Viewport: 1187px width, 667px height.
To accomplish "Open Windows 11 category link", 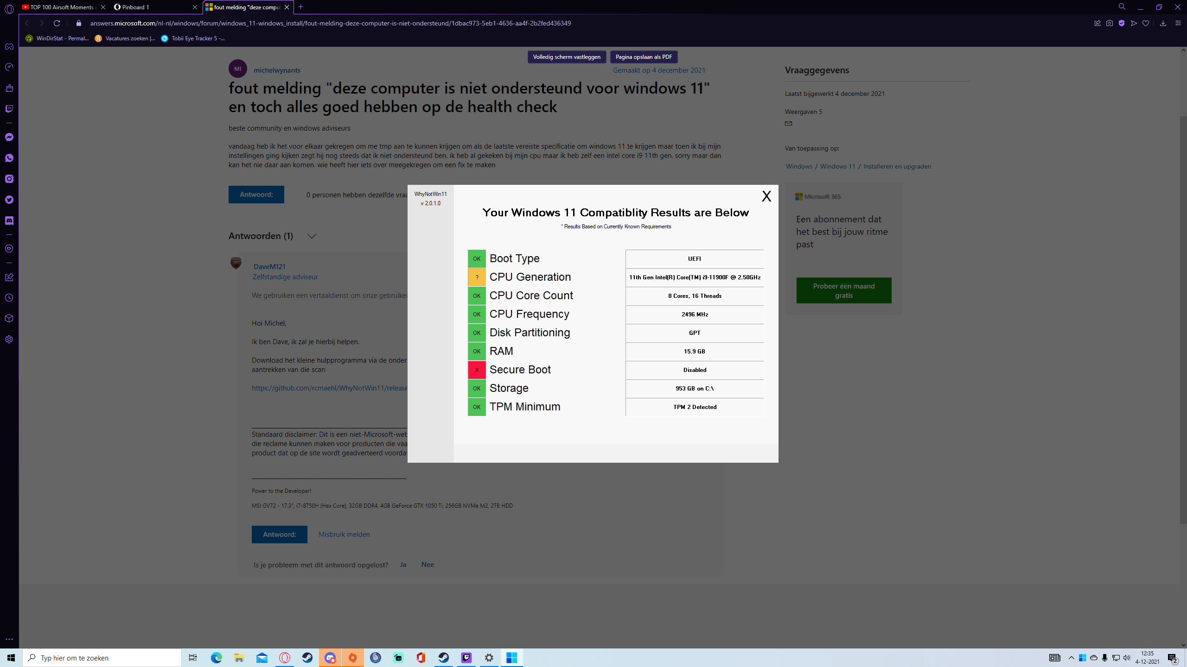I will 837,166.
